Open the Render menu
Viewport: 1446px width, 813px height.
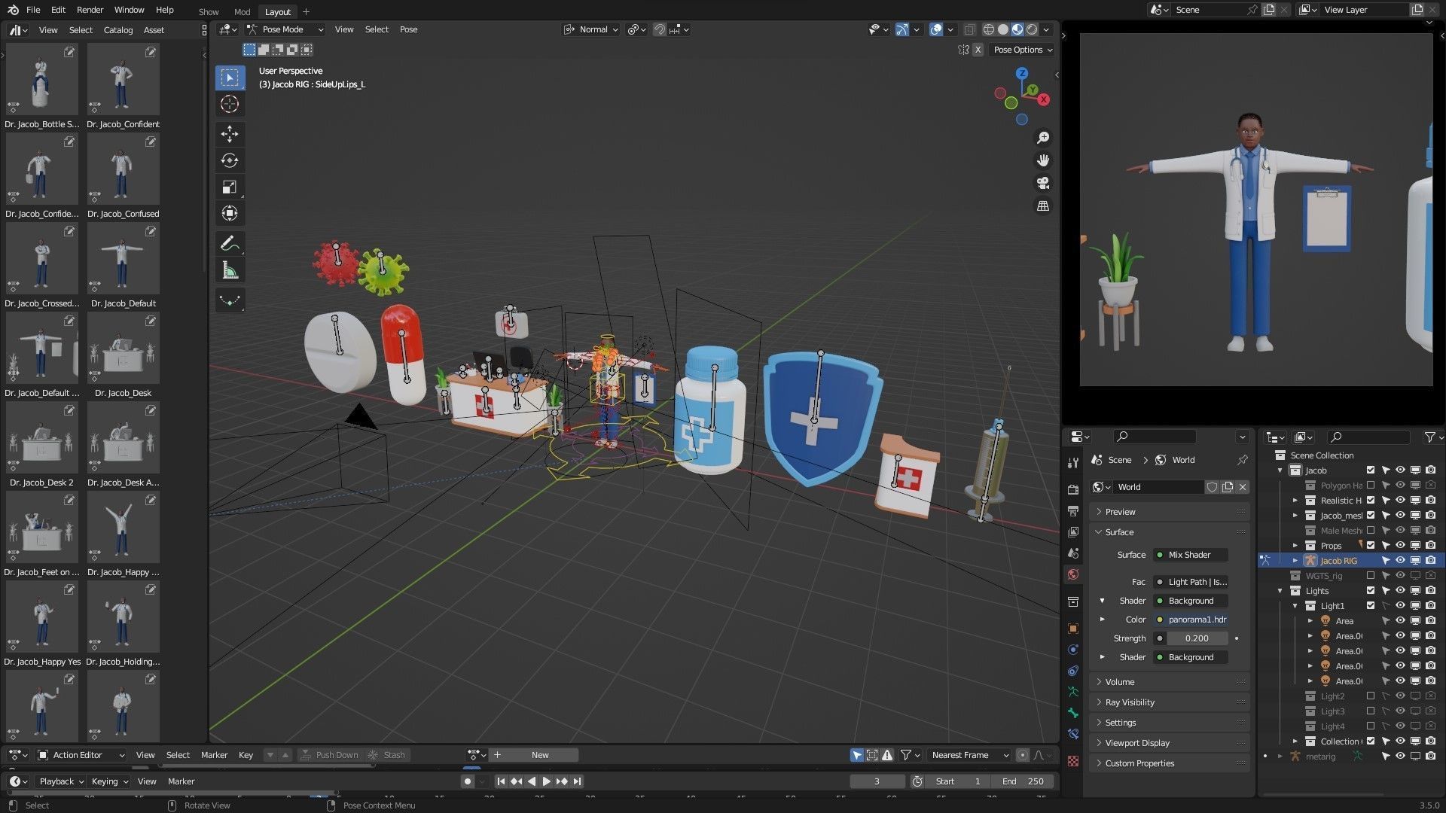[90, 10]
